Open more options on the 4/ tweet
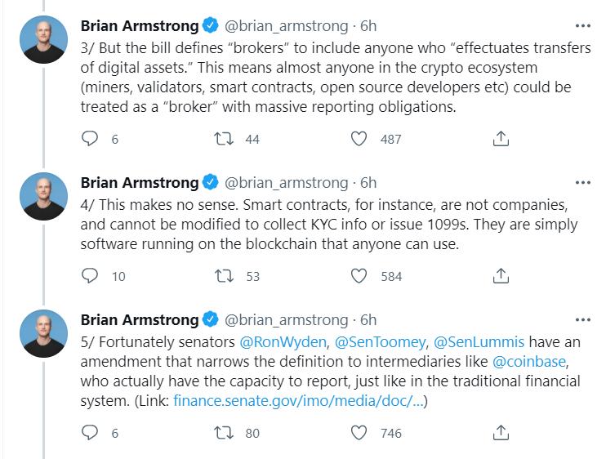The image size is (606, 459). (582, 182)
